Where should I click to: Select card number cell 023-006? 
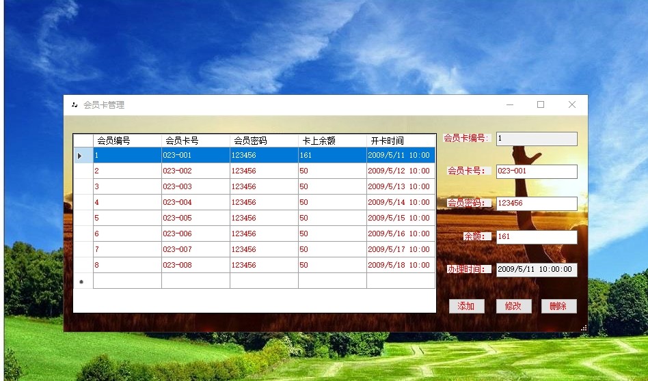[196, 234]
